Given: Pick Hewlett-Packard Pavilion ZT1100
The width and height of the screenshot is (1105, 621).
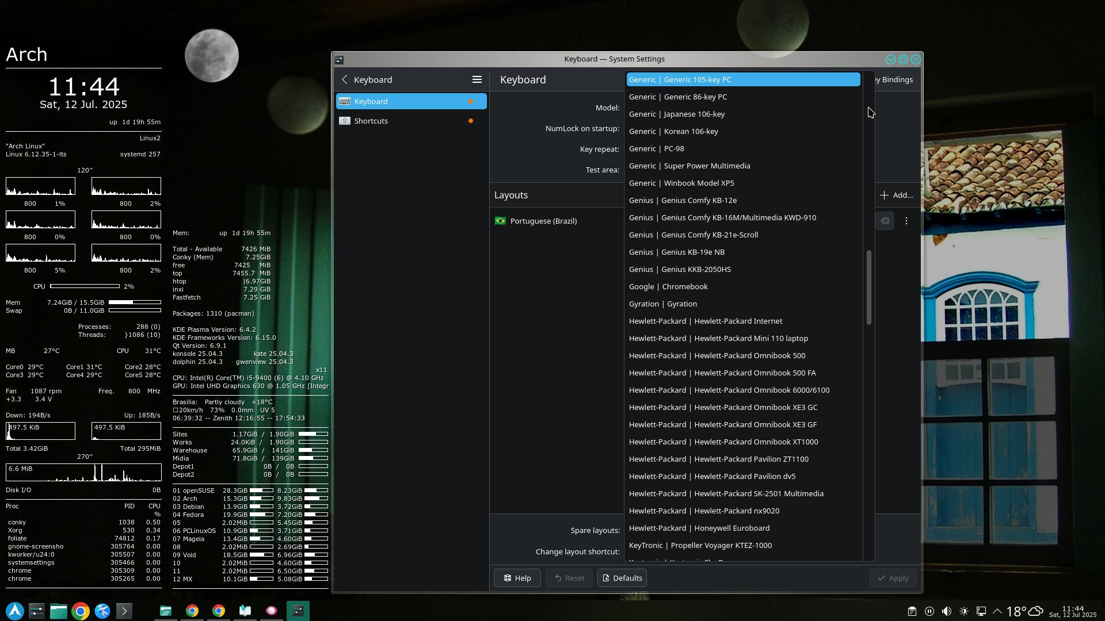Looking at the screenshot, I should tap(743, 459).
